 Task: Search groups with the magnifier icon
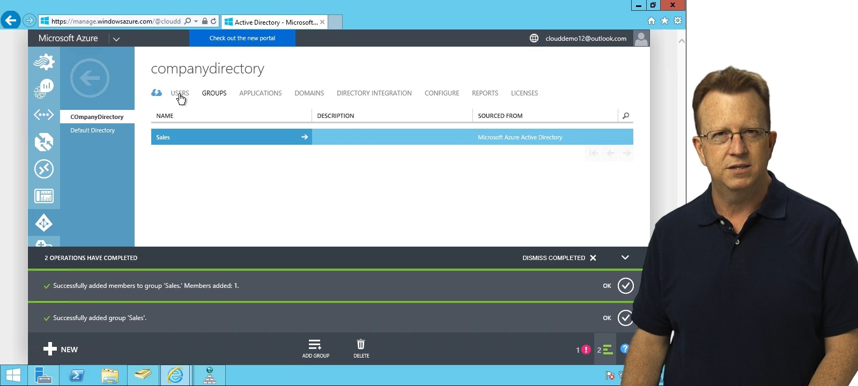[626, 116]
